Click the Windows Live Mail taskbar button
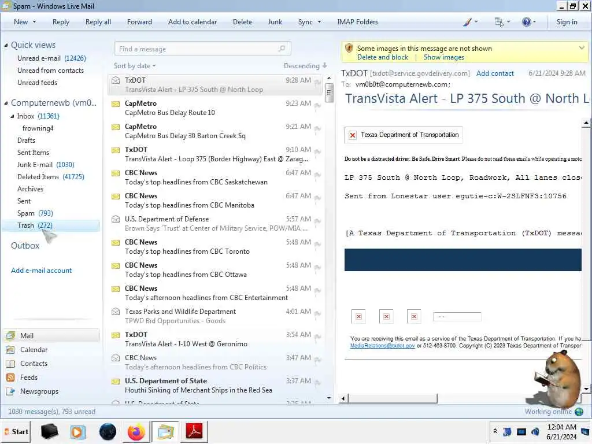This screenshot has width=592, height=444. [x=165, y=431]
